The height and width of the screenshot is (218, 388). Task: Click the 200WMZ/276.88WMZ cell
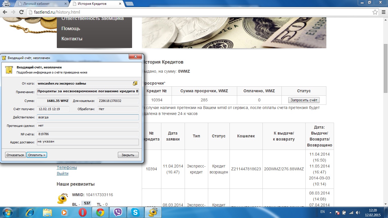[284, 169]
